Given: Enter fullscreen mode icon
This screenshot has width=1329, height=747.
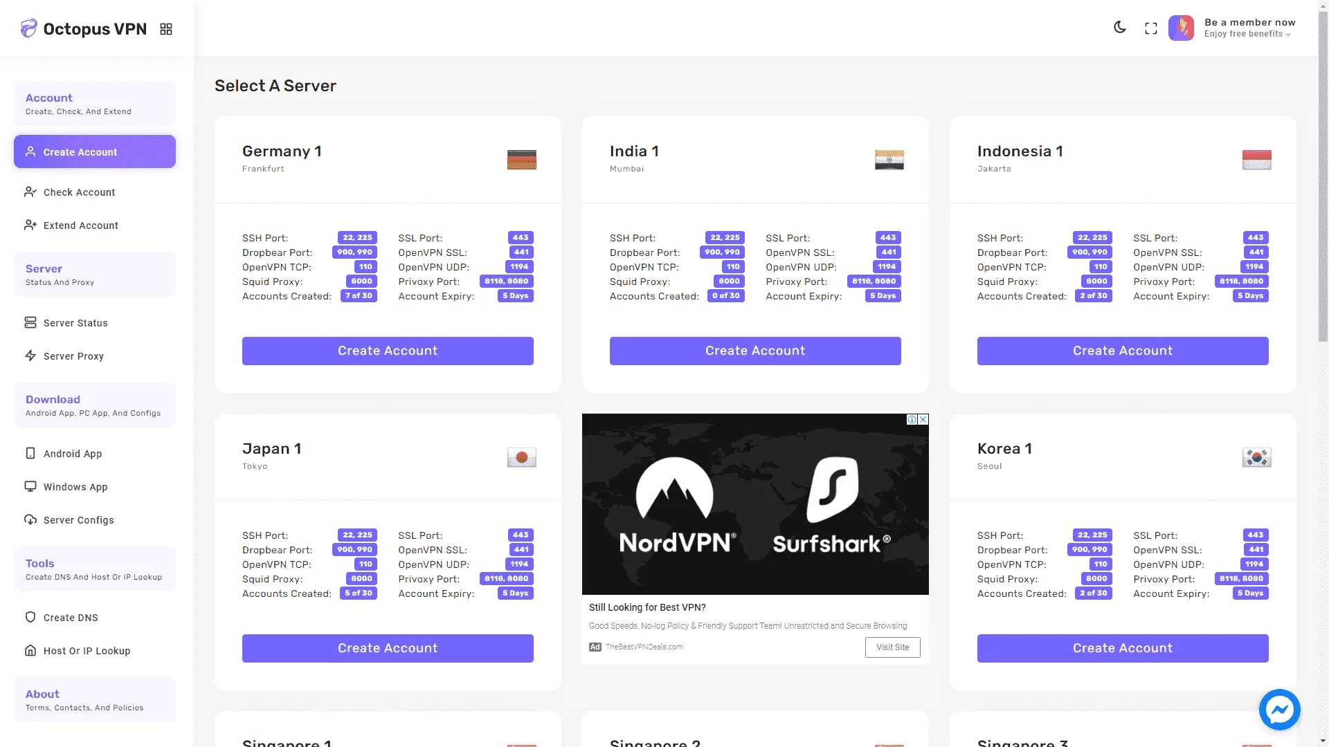Looking at the screenshot, I should pos(1151,28).
